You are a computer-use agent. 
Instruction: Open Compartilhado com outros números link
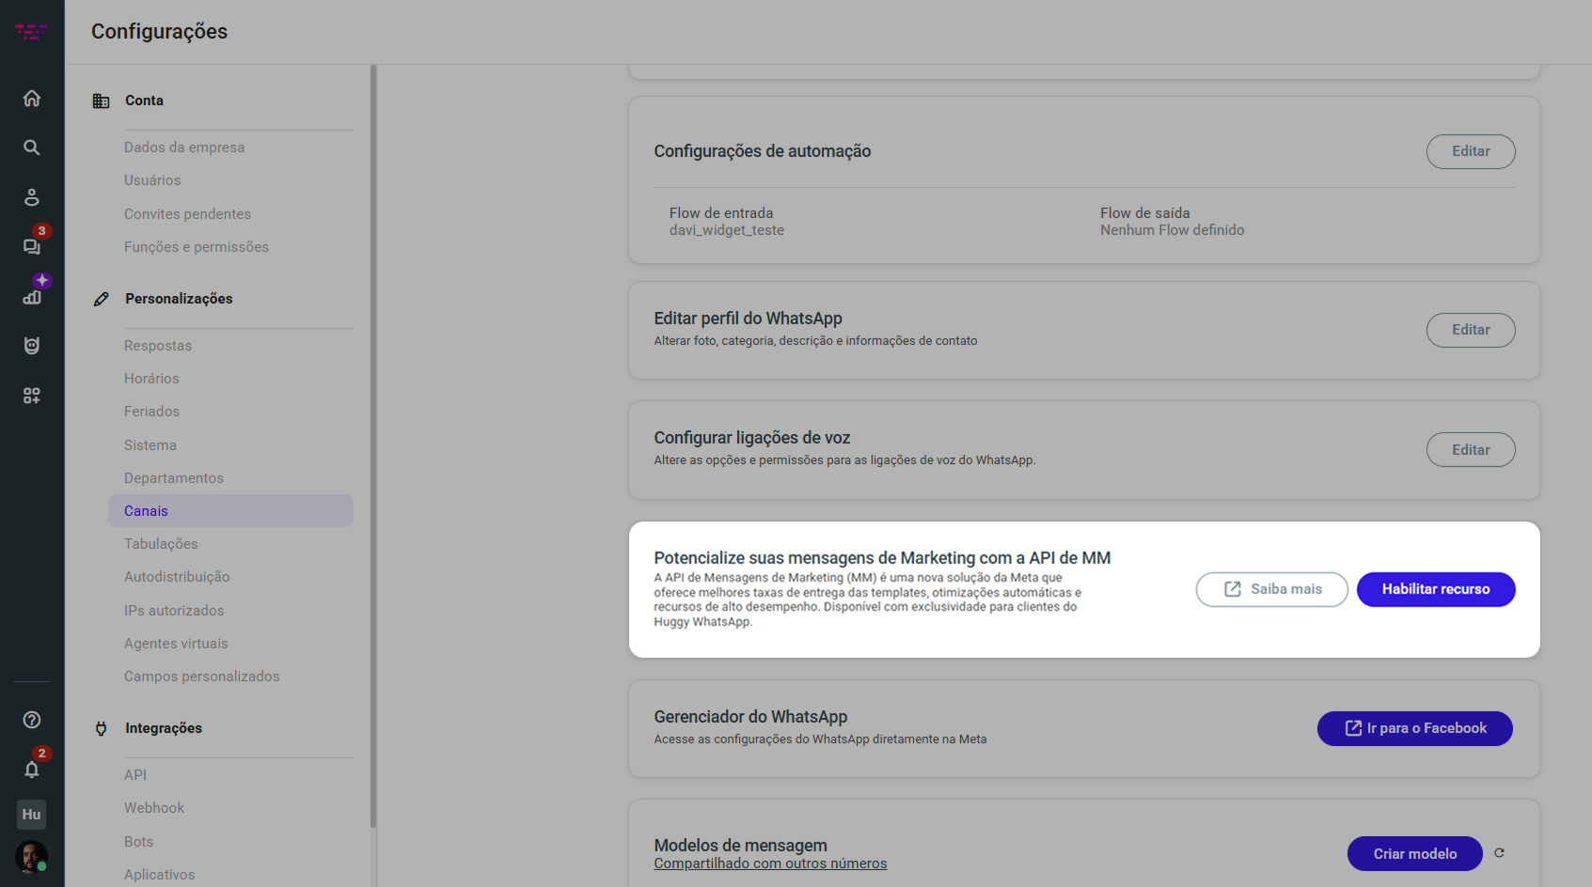pos(770,864)
